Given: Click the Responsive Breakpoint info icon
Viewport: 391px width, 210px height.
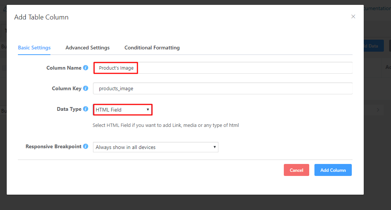Looking at the screenshot, I should point(86,146).
